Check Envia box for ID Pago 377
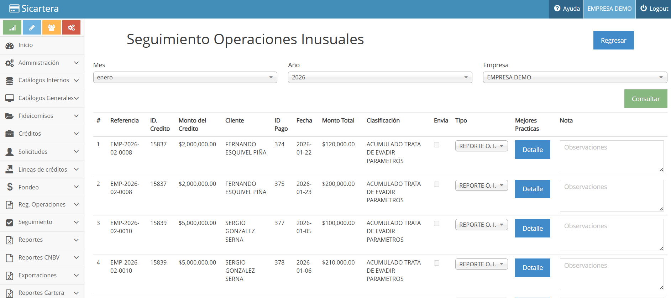Image resolution: width=671 pixels, height=298 pixels. coord(436,223)
